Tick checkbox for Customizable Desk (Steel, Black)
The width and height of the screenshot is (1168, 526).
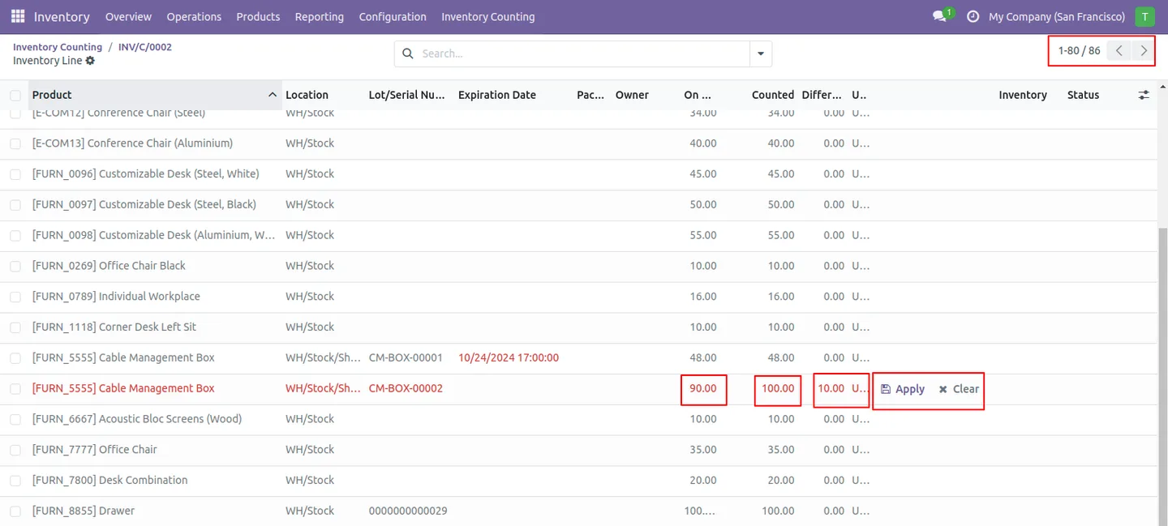pos(15,205)
